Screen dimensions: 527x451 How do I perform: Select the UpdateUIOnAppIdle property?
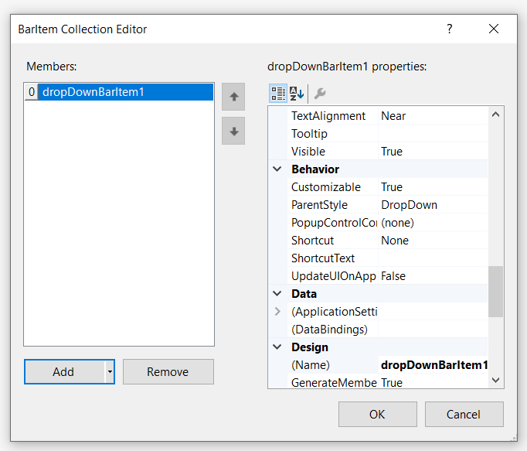coord(333,276)
